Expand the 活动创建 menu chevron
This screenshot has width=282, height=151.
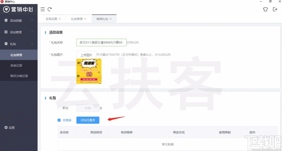tap(32, 20)
